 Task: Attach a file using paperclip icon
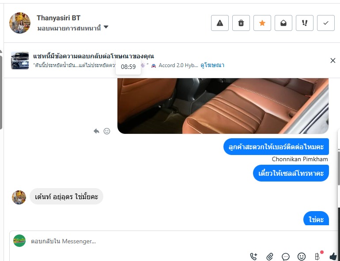click(269, 257)
